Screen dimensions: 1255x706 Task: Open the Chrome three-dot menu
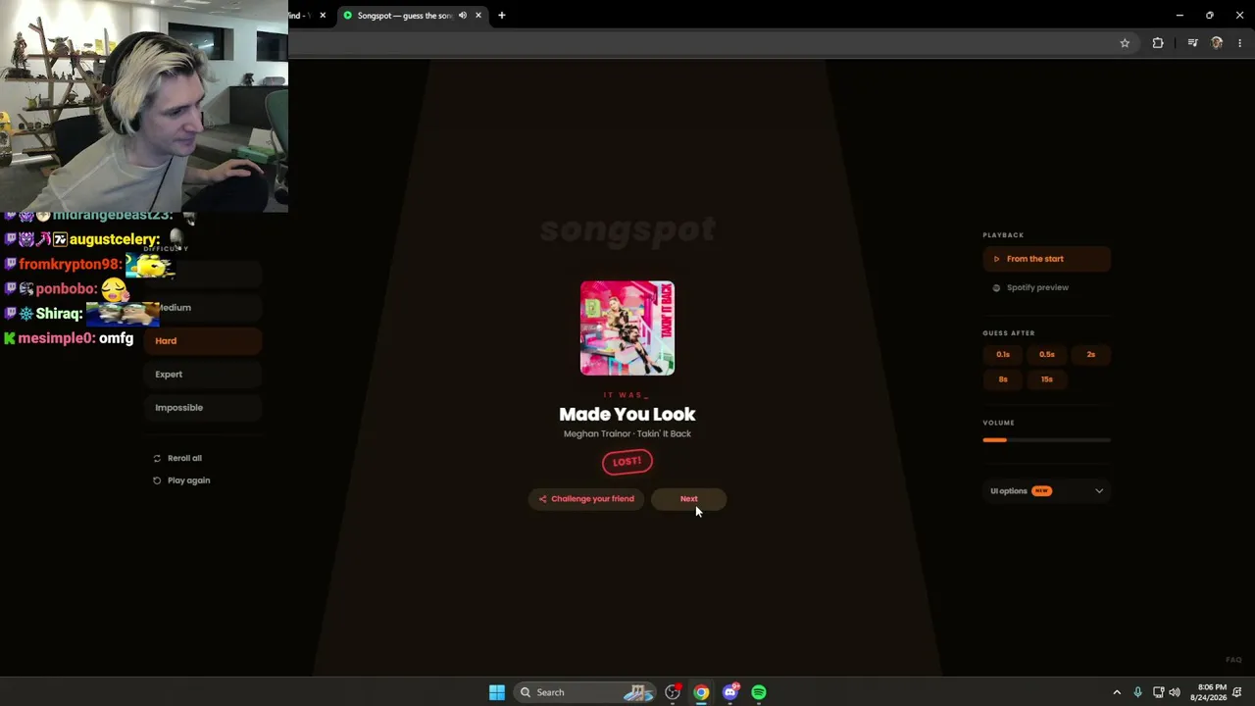(1240, 43)
